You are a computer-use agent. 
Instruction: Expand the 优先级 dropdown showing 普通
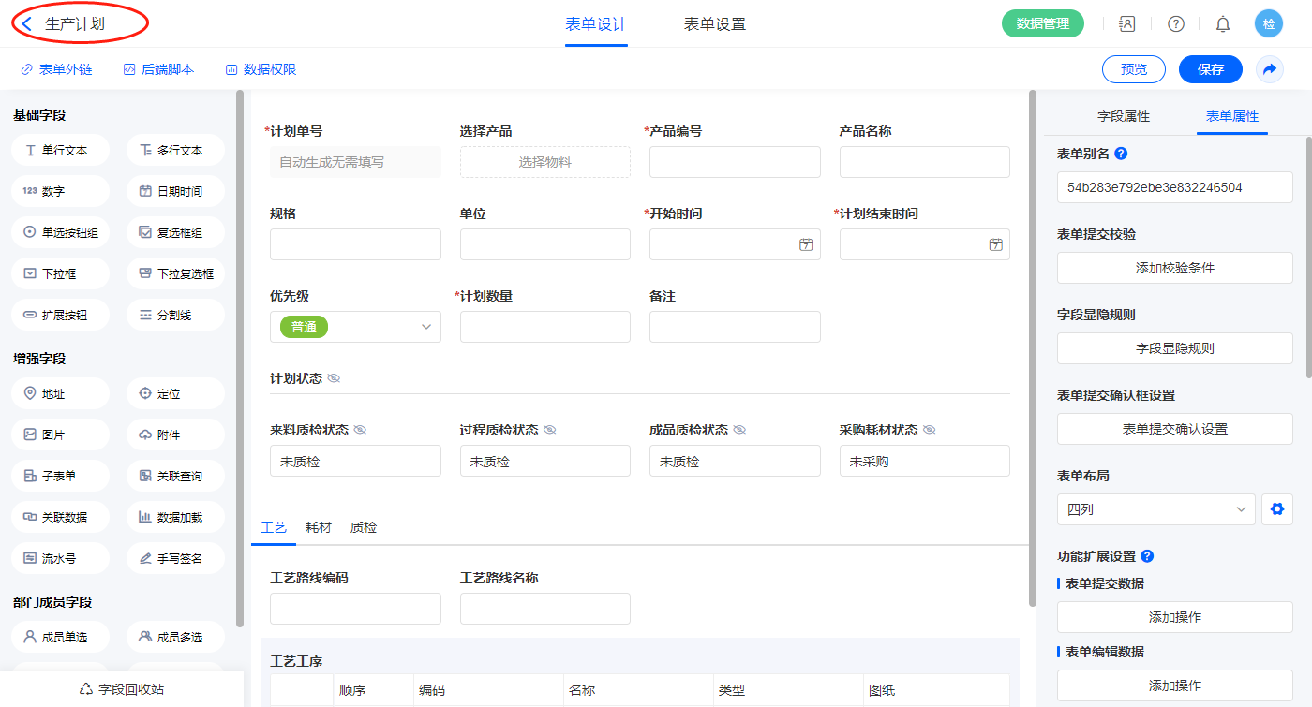tap(426, 327)
